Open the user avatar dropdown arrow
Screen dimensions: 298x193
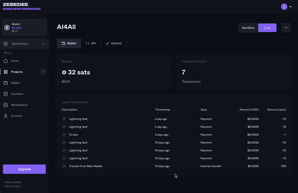[291, 6]
